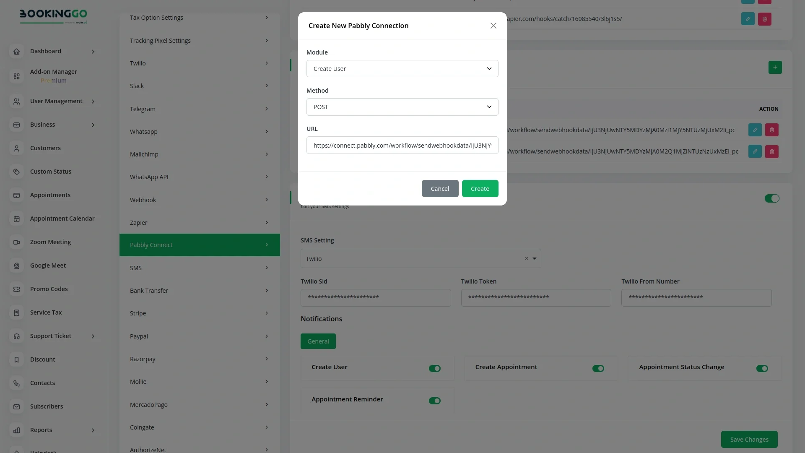Click the green Create button
Viewport: 805px width, 453px height.
[480, 189]
